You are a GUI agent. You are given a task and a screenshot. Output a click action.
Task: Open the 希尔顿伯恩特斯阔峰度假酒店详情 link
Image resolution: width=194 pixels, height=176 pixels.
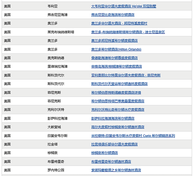pos(116,93)
